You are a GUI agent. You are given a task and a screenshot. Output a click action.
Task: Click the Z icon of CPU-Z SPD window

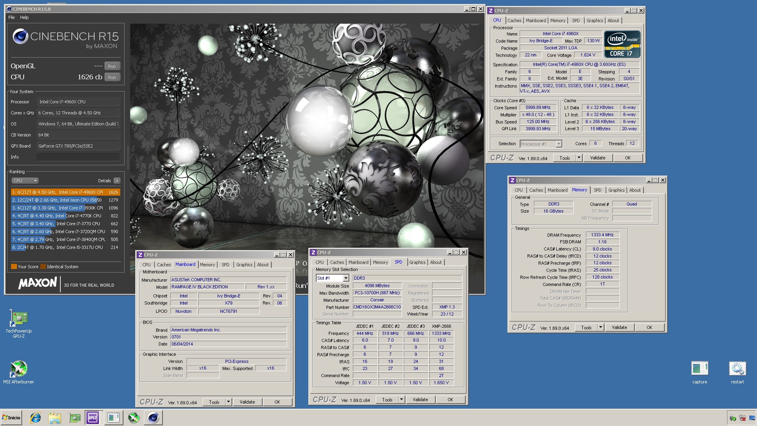click(x=313, y=252)
